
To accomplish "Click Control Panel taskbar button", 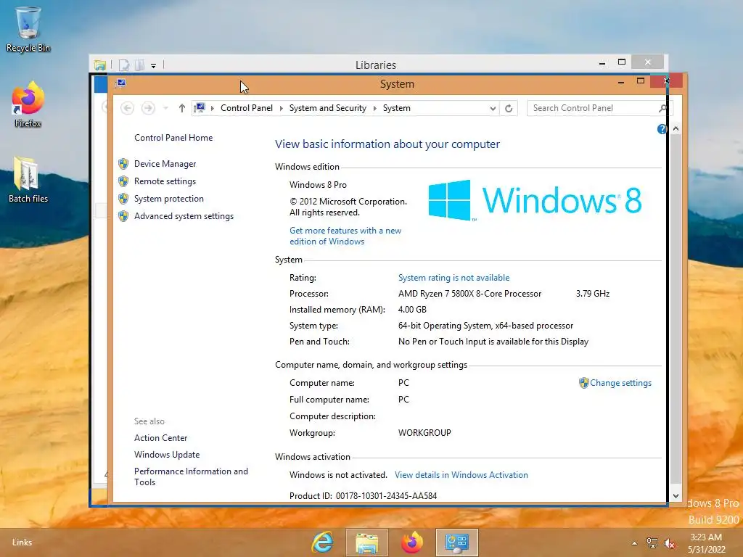I will (x=457, y=542).
